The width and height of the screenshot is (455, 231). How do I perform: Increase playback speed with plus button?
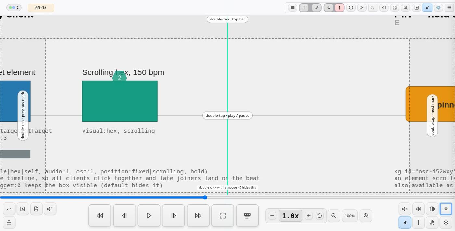(309, 216)
